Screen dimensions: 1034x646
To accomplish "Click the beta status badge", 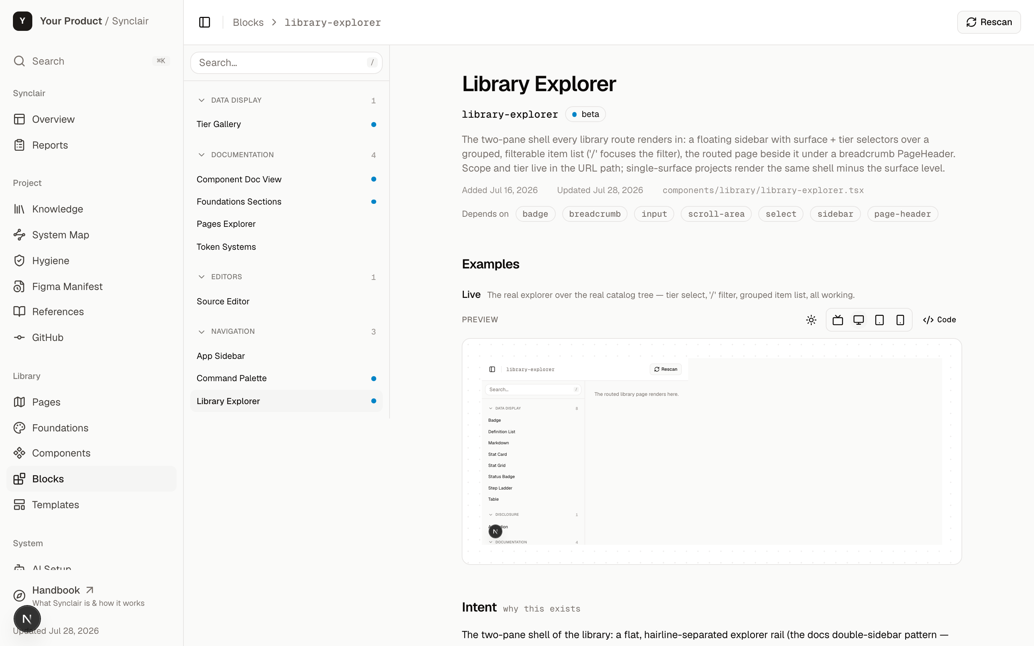I will 585,114.
